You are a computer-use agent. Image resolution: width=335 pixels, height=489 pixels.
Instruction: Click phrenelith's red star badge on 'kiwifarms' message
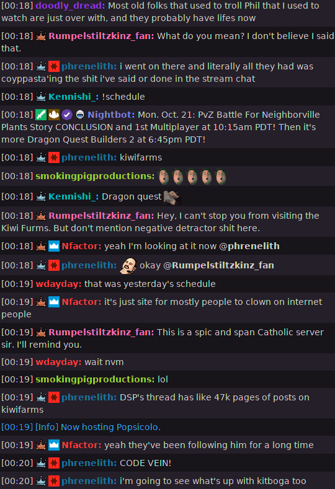[54, 157]
